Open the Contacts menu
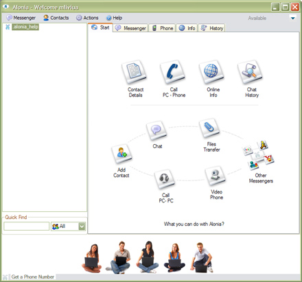Image resolution: width=302 pixels, height=282 pixels. 56,18
